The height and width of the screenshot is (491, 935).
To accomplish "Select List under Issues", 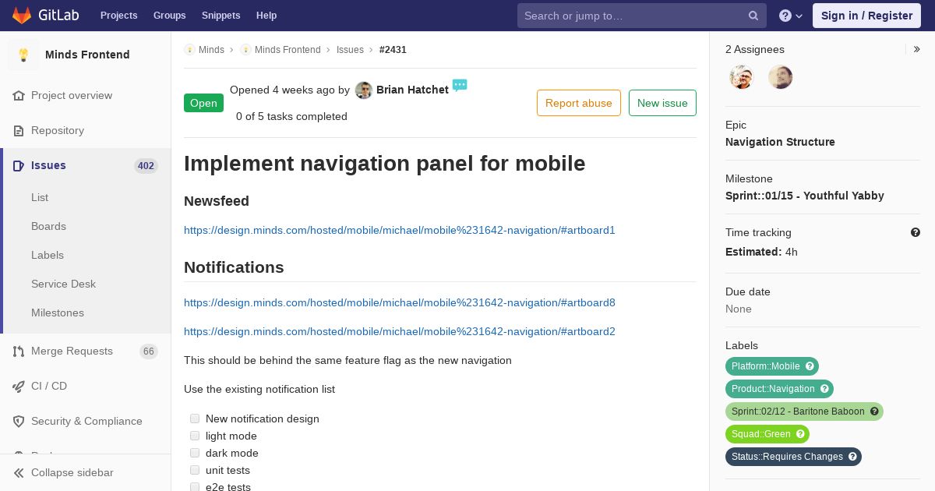I will pyautogui.click(x=40, y=197).
